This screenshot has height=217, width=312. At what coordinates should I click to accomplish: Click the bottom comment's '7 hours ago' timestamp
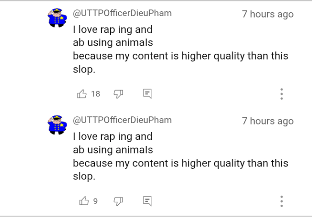pos(268,121)
